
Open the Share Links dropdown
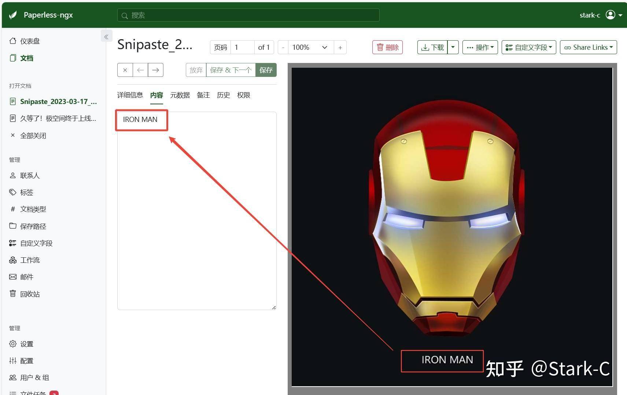pyautogui.click(x=589, y=47)
